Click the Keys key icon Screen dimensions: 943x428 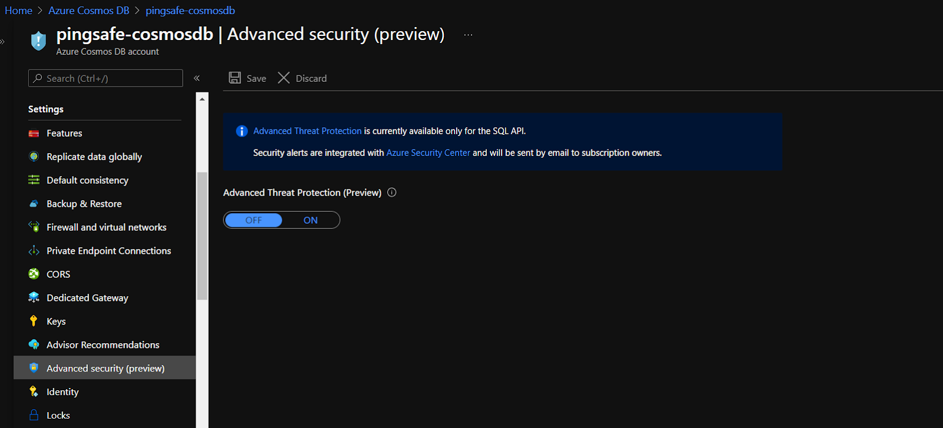[x=34, y=321]
